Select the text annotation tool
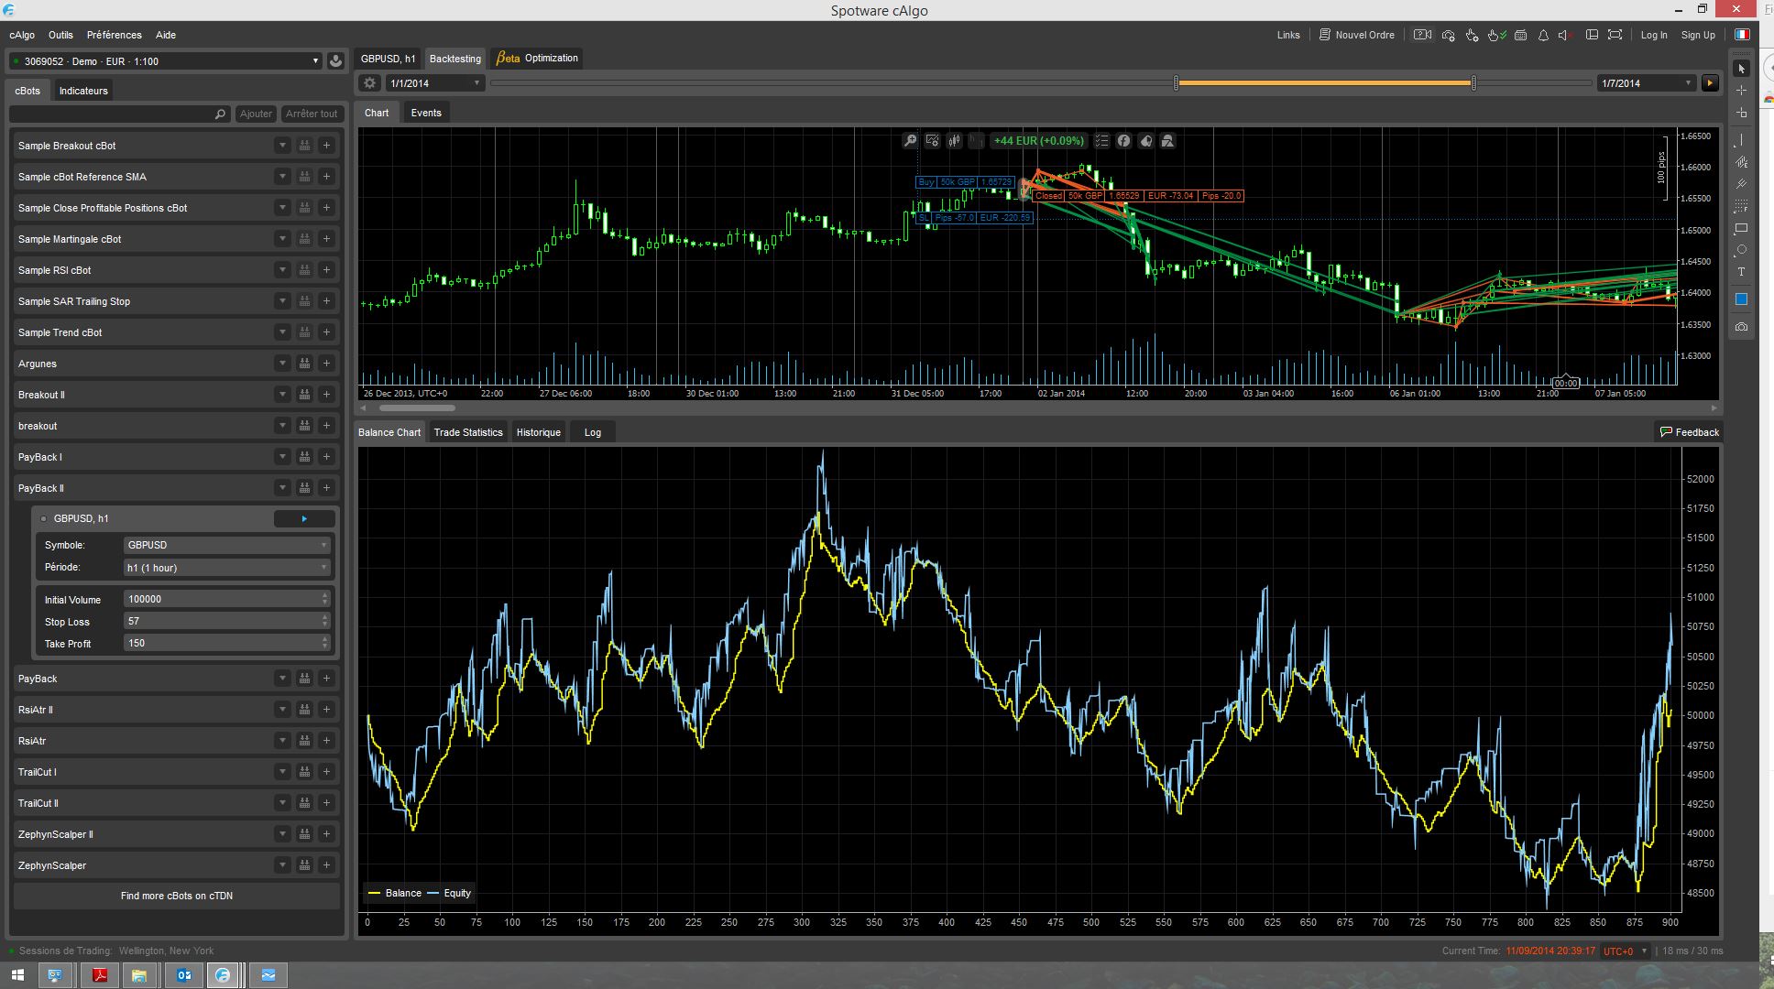The image size is (1774, 989). (x=1741, y=272)
